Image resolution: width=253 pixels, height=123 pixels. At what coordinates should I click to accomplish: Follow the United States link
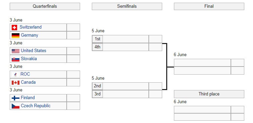click(34, 51)
